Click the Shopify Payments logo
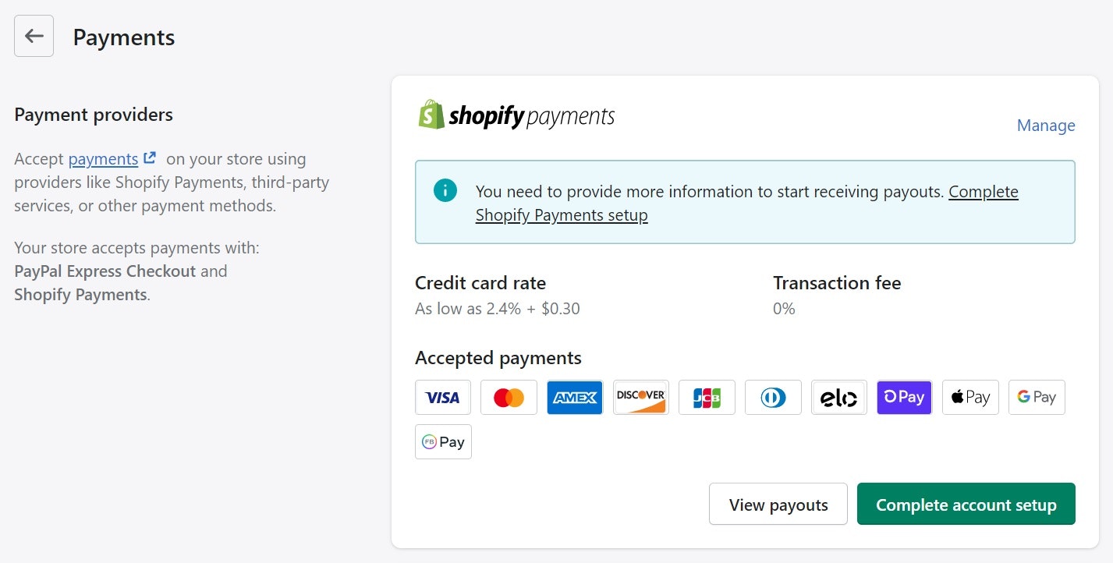This screenshot has height=563, width=1113. click(x=516, y=115)
